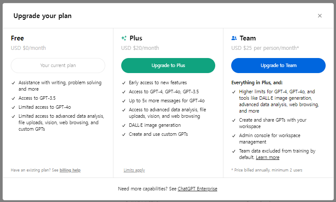Open the Limits apply link
Viewport: 336px width, 202px height.
point(134,170)
